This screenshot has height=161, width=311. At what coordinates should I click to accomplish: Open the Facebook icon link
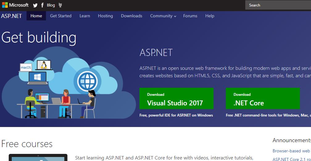(x=42, y=5)
